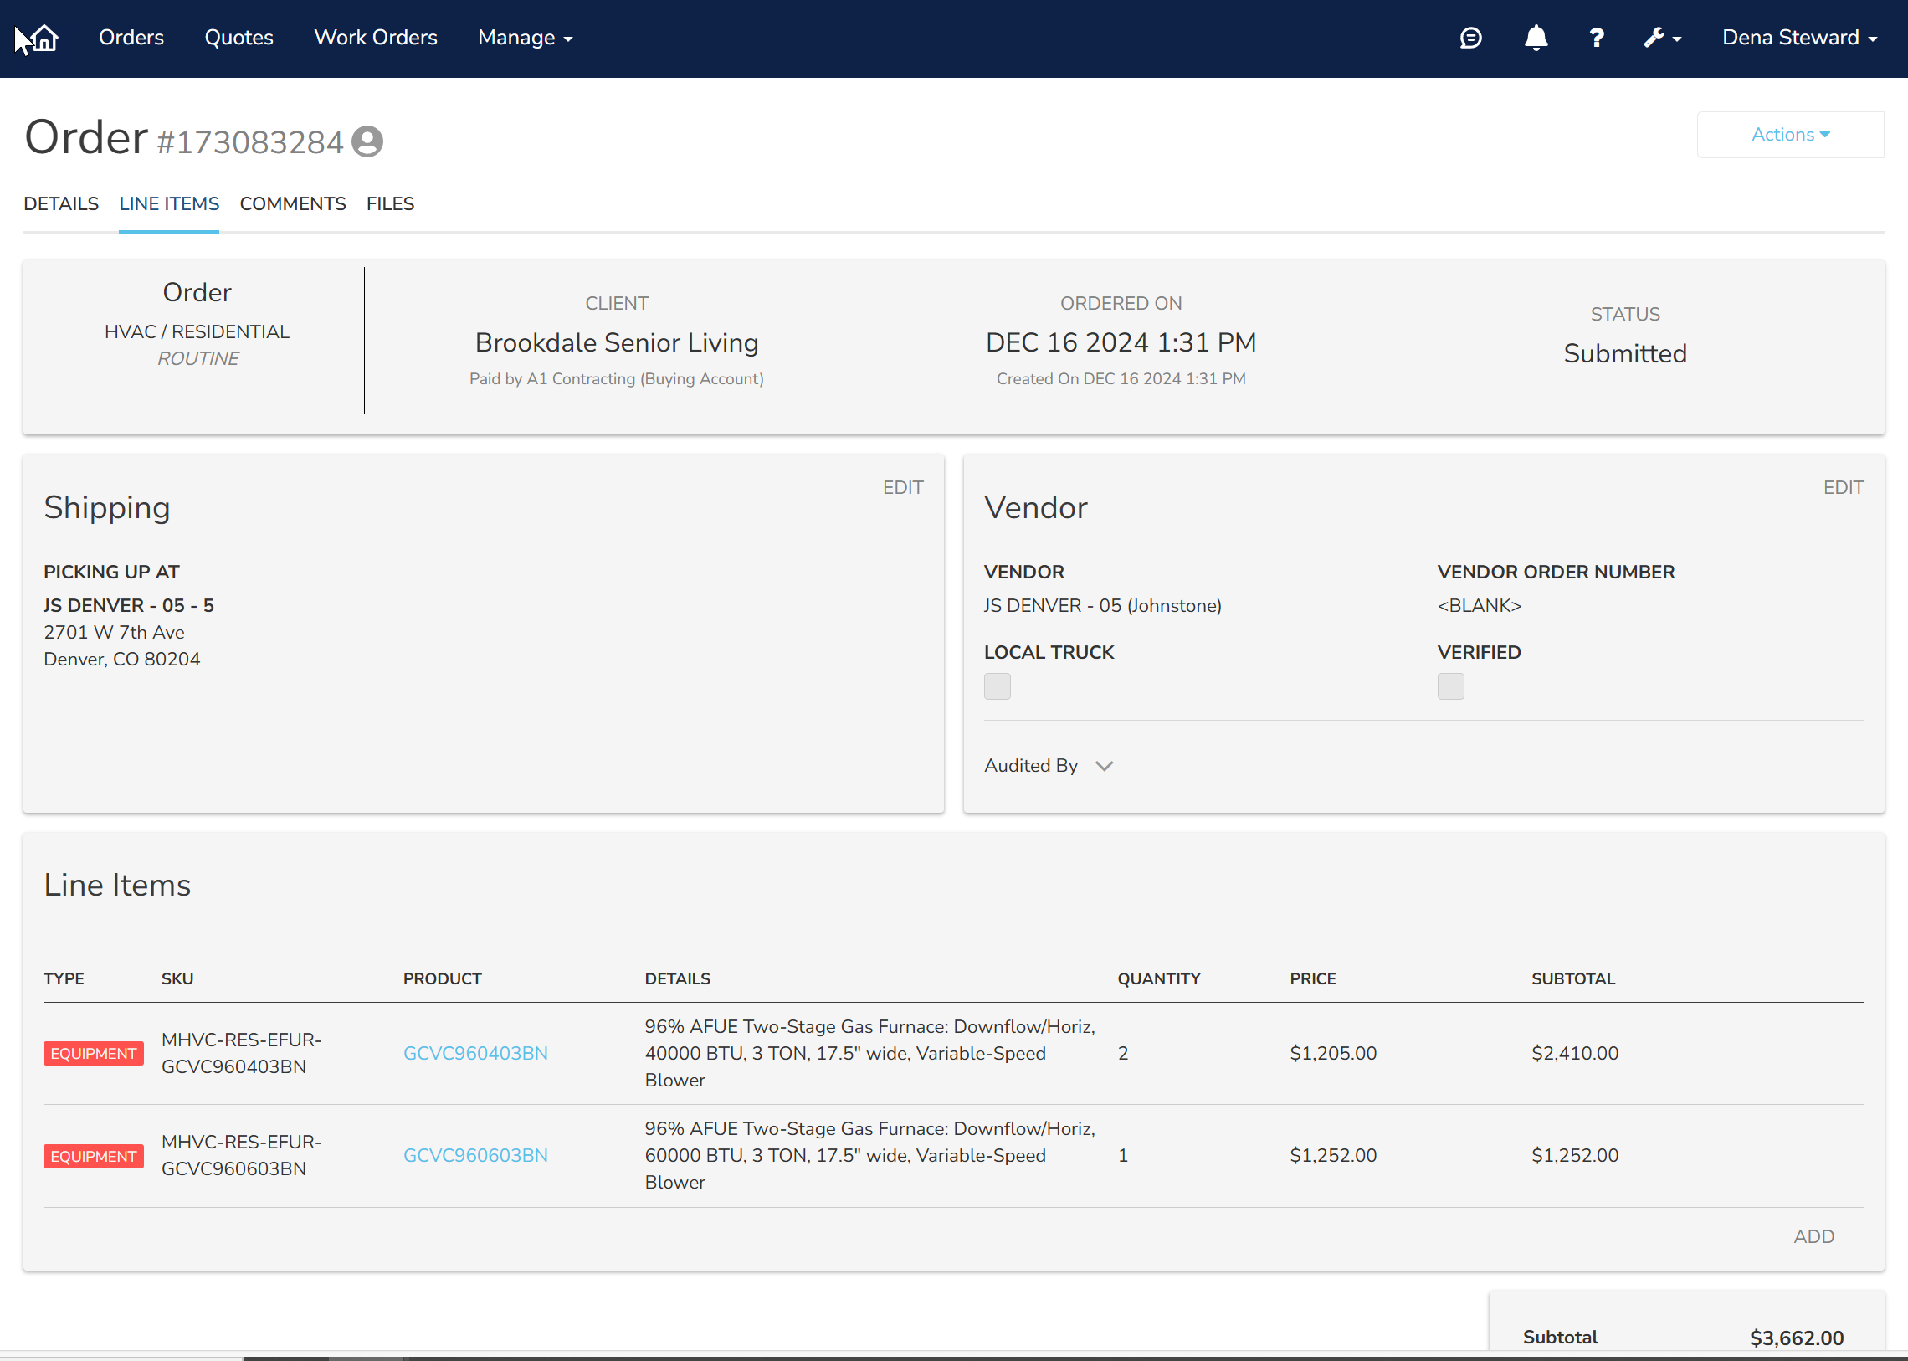Open product link GCVC960403BN
This screenshot has height=1361, width=1908.
(x=475, y=1054)
